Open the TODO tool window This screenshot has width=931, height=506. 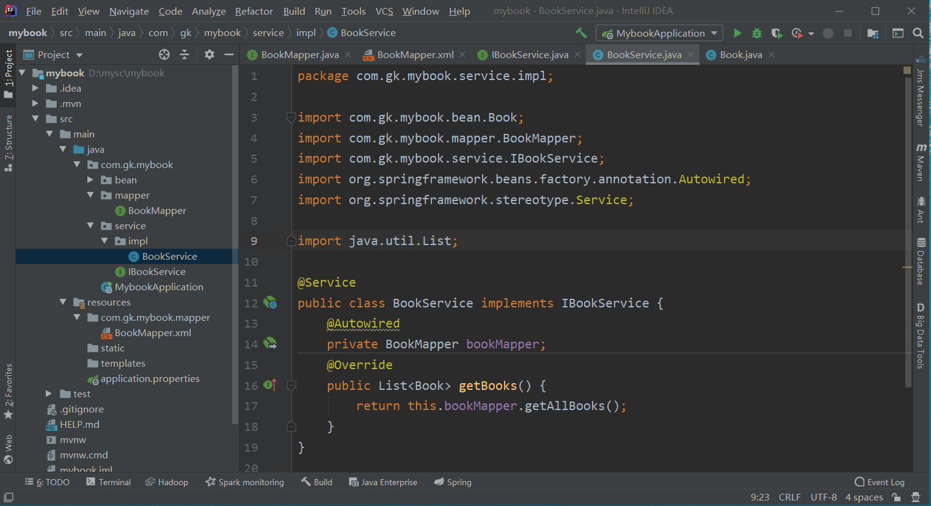(x=47, y=482)
